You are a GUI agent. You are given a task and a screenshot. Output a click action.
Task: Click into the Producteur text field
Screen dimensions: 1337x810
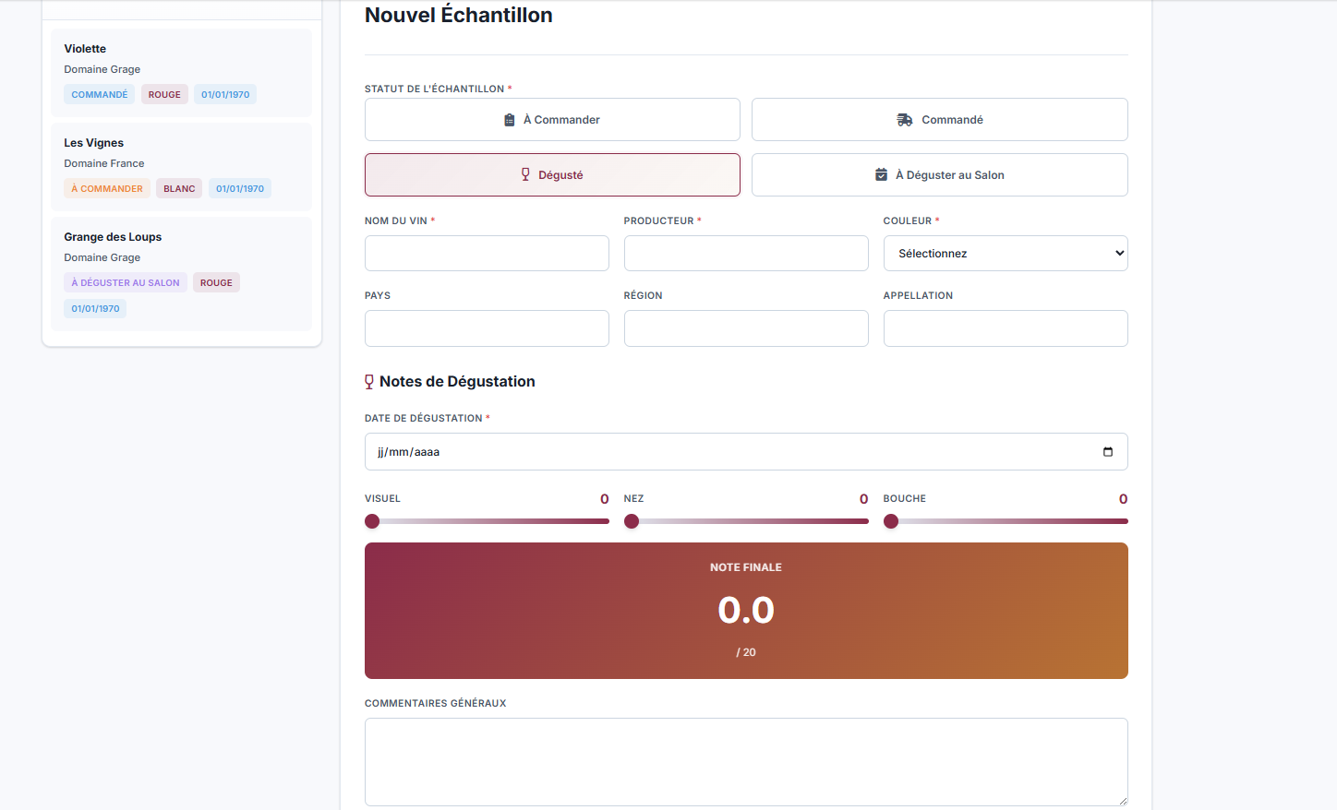[746, 254]
